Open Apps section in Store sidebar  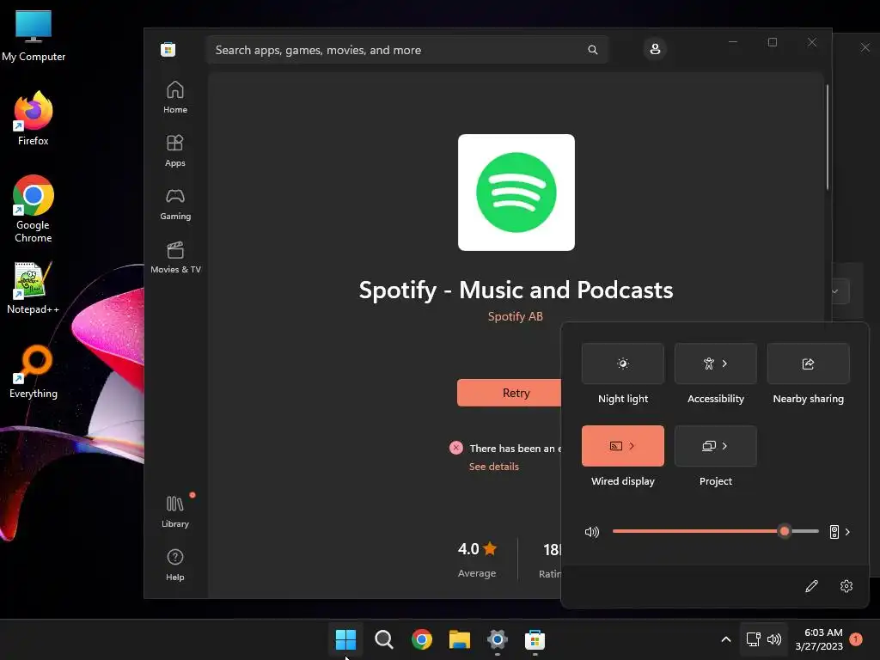tap(175, 150)
